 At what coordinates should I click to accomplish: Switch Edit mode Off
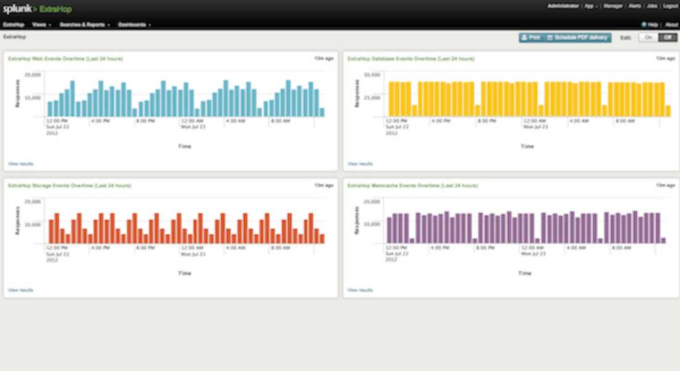click(x=668, y=38)
